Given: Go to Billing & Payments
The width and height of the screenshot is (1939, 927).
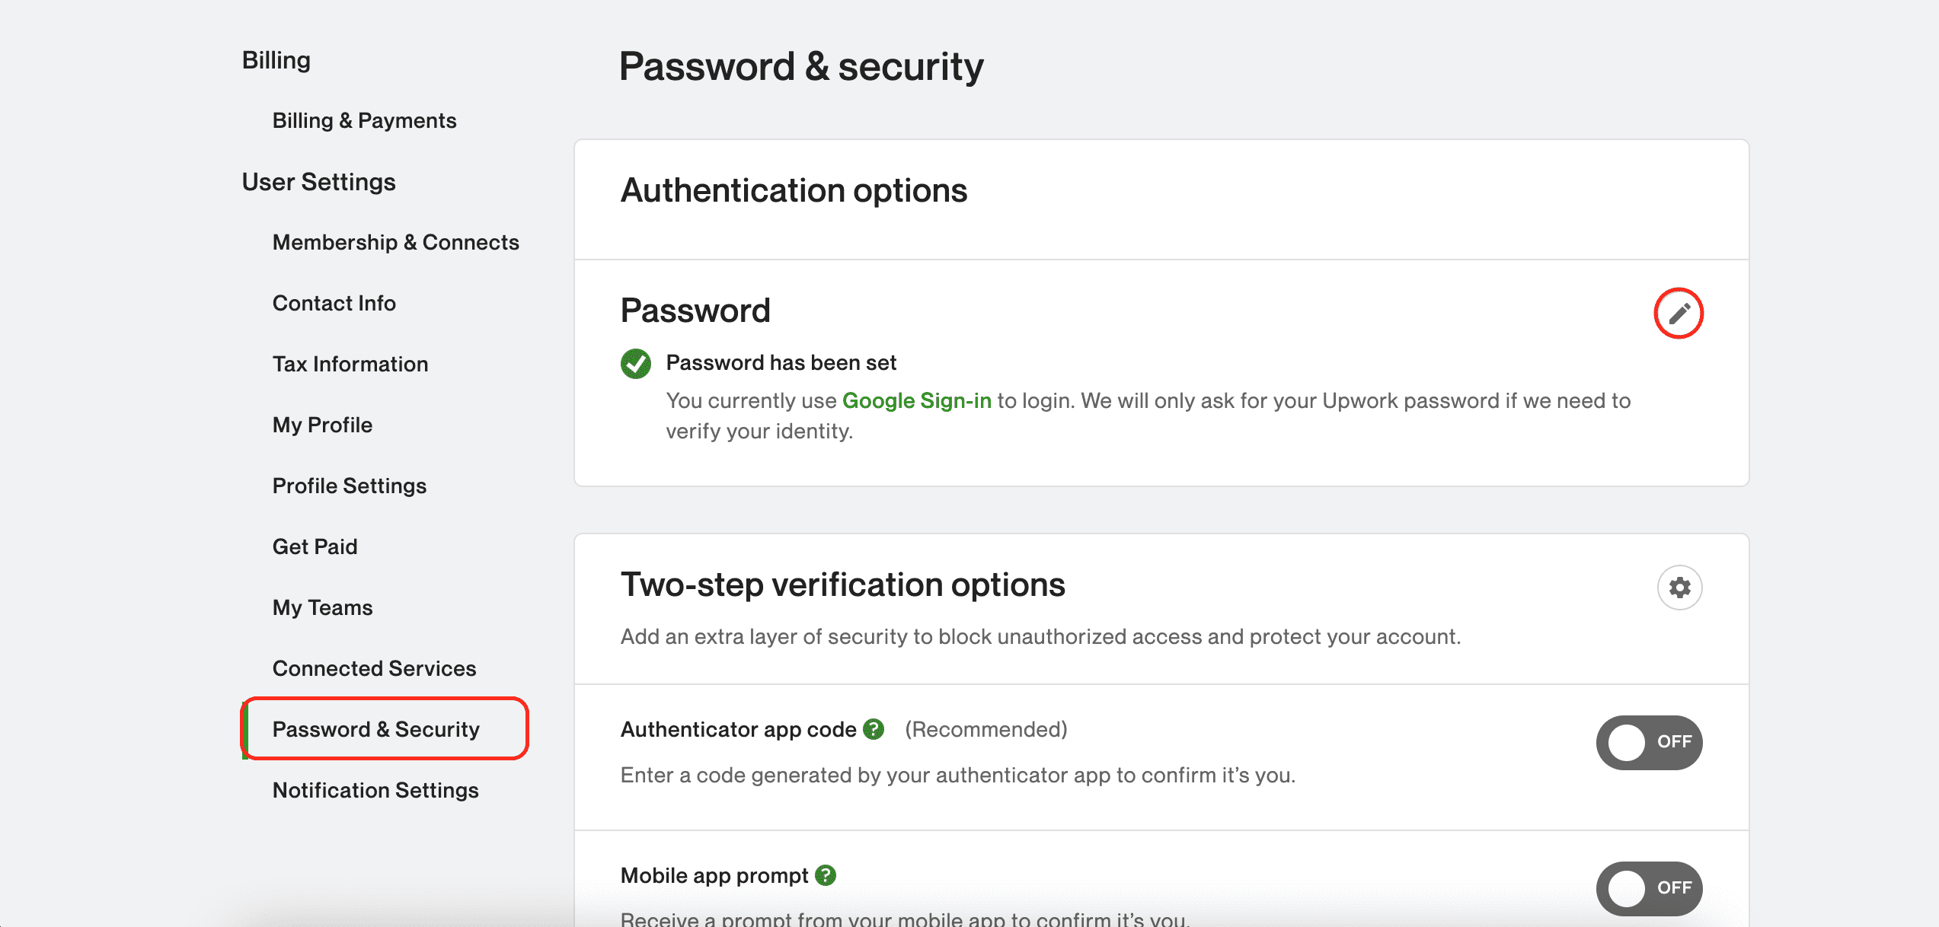Looking at the screenshot, I should [x=364, y=120].
